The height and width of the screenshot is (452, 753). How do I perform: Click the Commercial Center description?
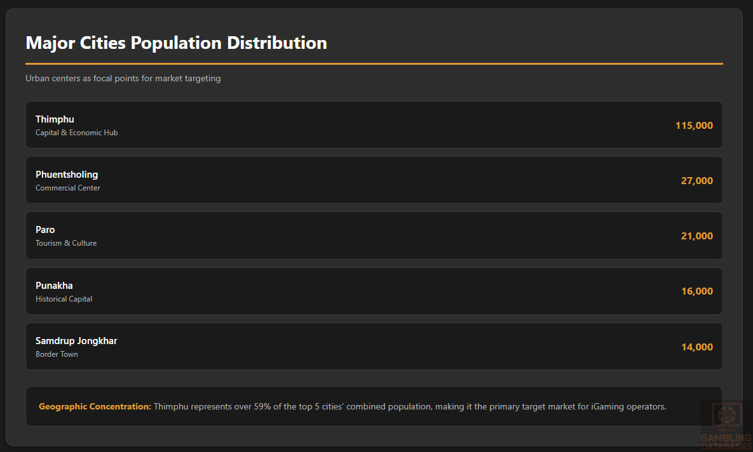(x=68, y=188)
